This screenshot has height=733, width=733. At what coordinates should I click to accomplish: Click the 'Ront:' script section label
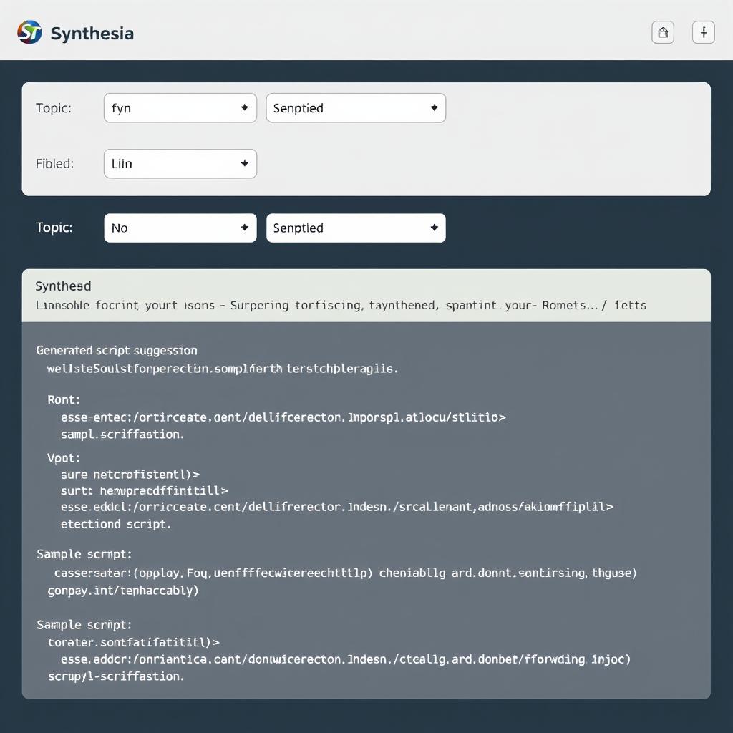point(63,399)
